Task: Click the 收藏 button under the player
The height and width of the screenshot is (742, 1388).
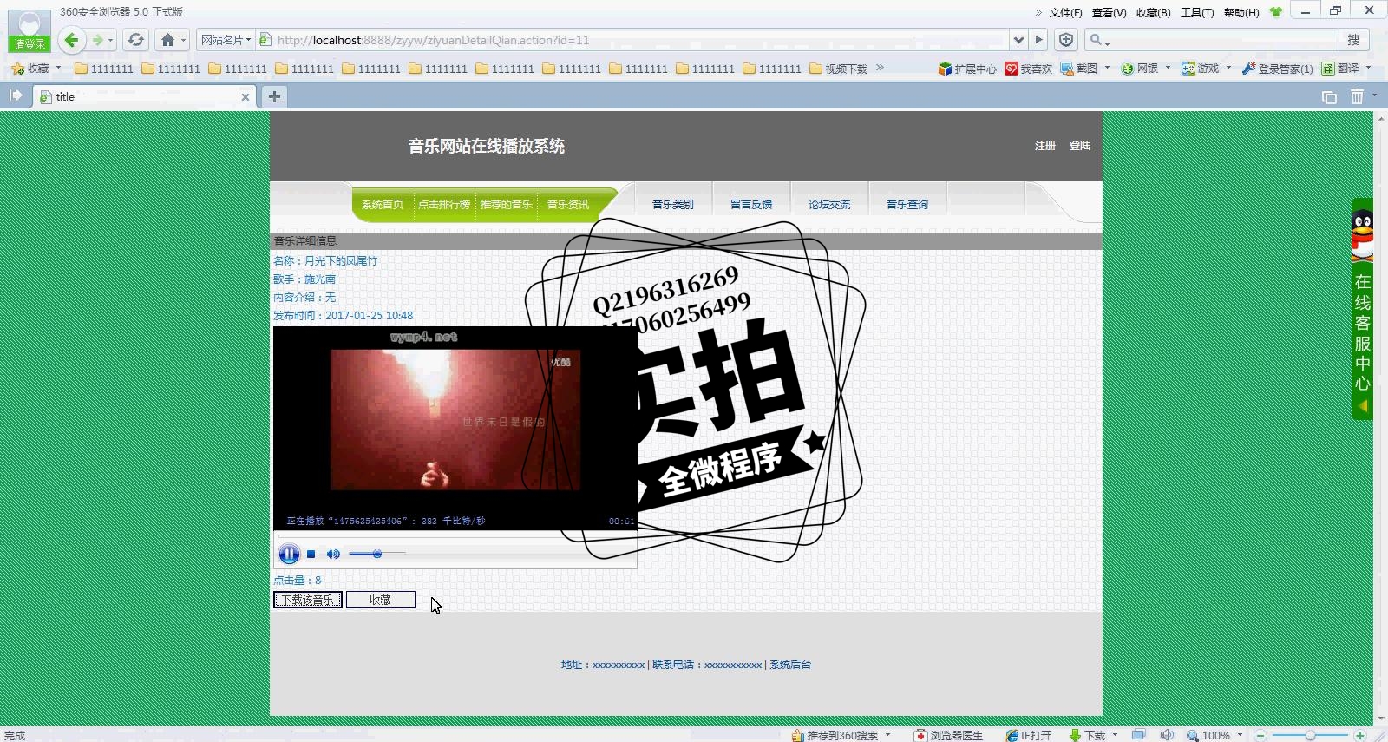Action: click(x=381, y=600)
